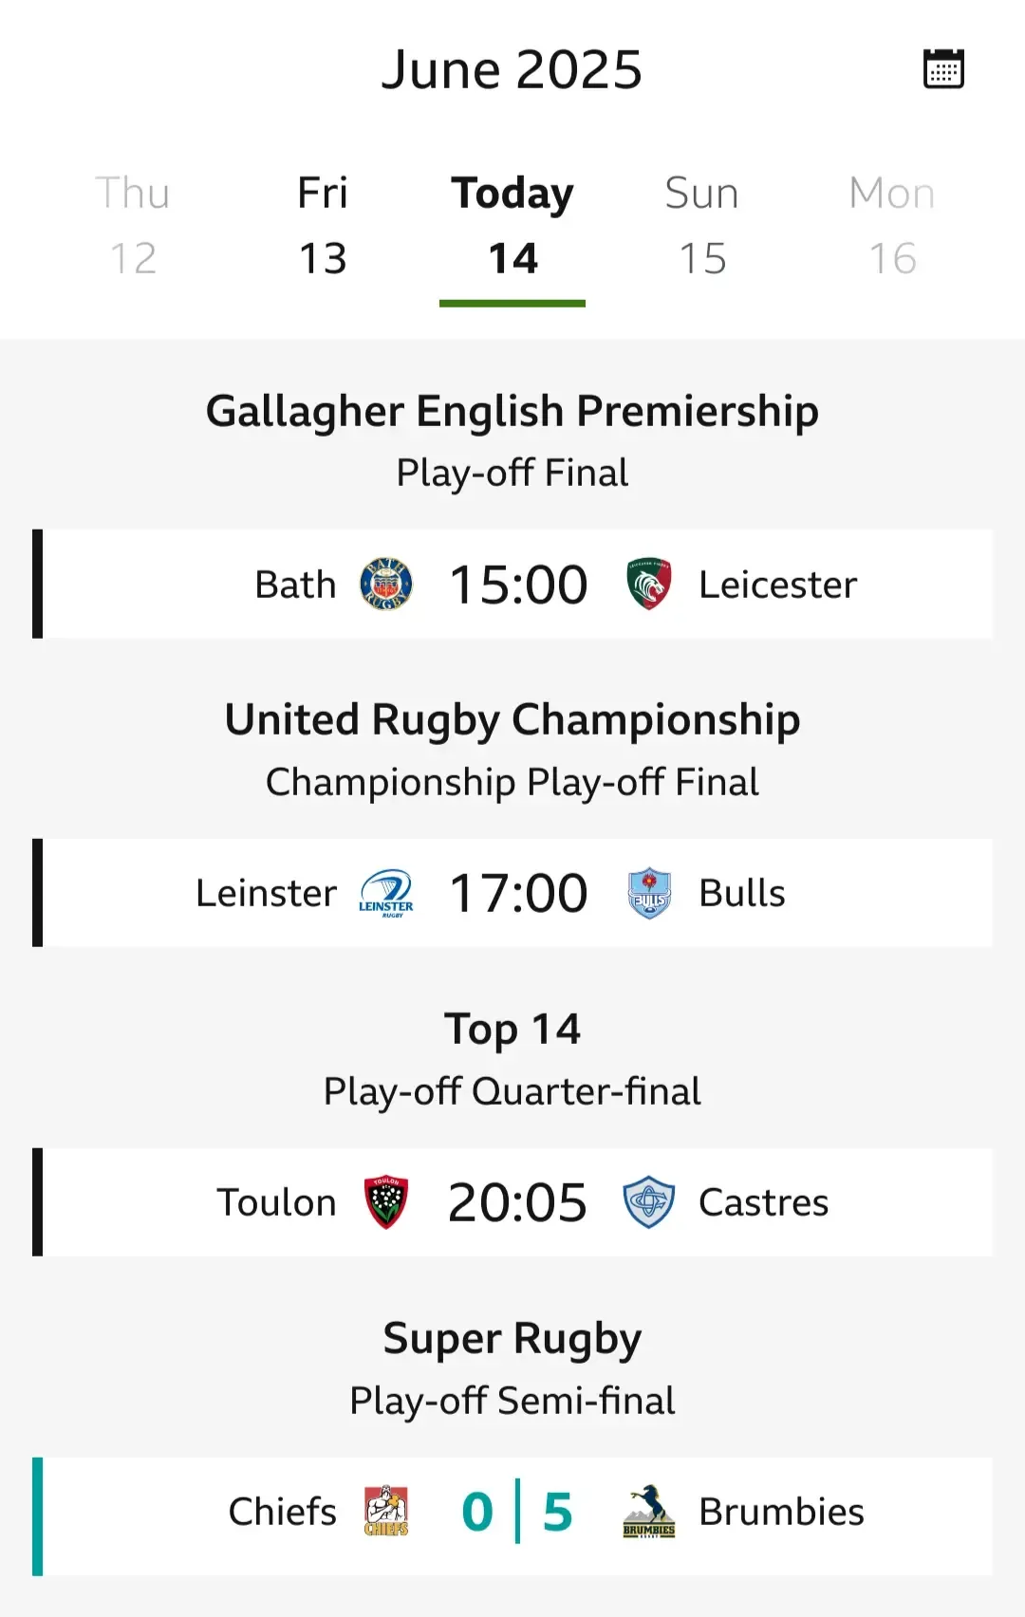Viewport: 1025px width, 1617px height.
Task: Open the Gallagher English Premiership heading
Action: 512,412
